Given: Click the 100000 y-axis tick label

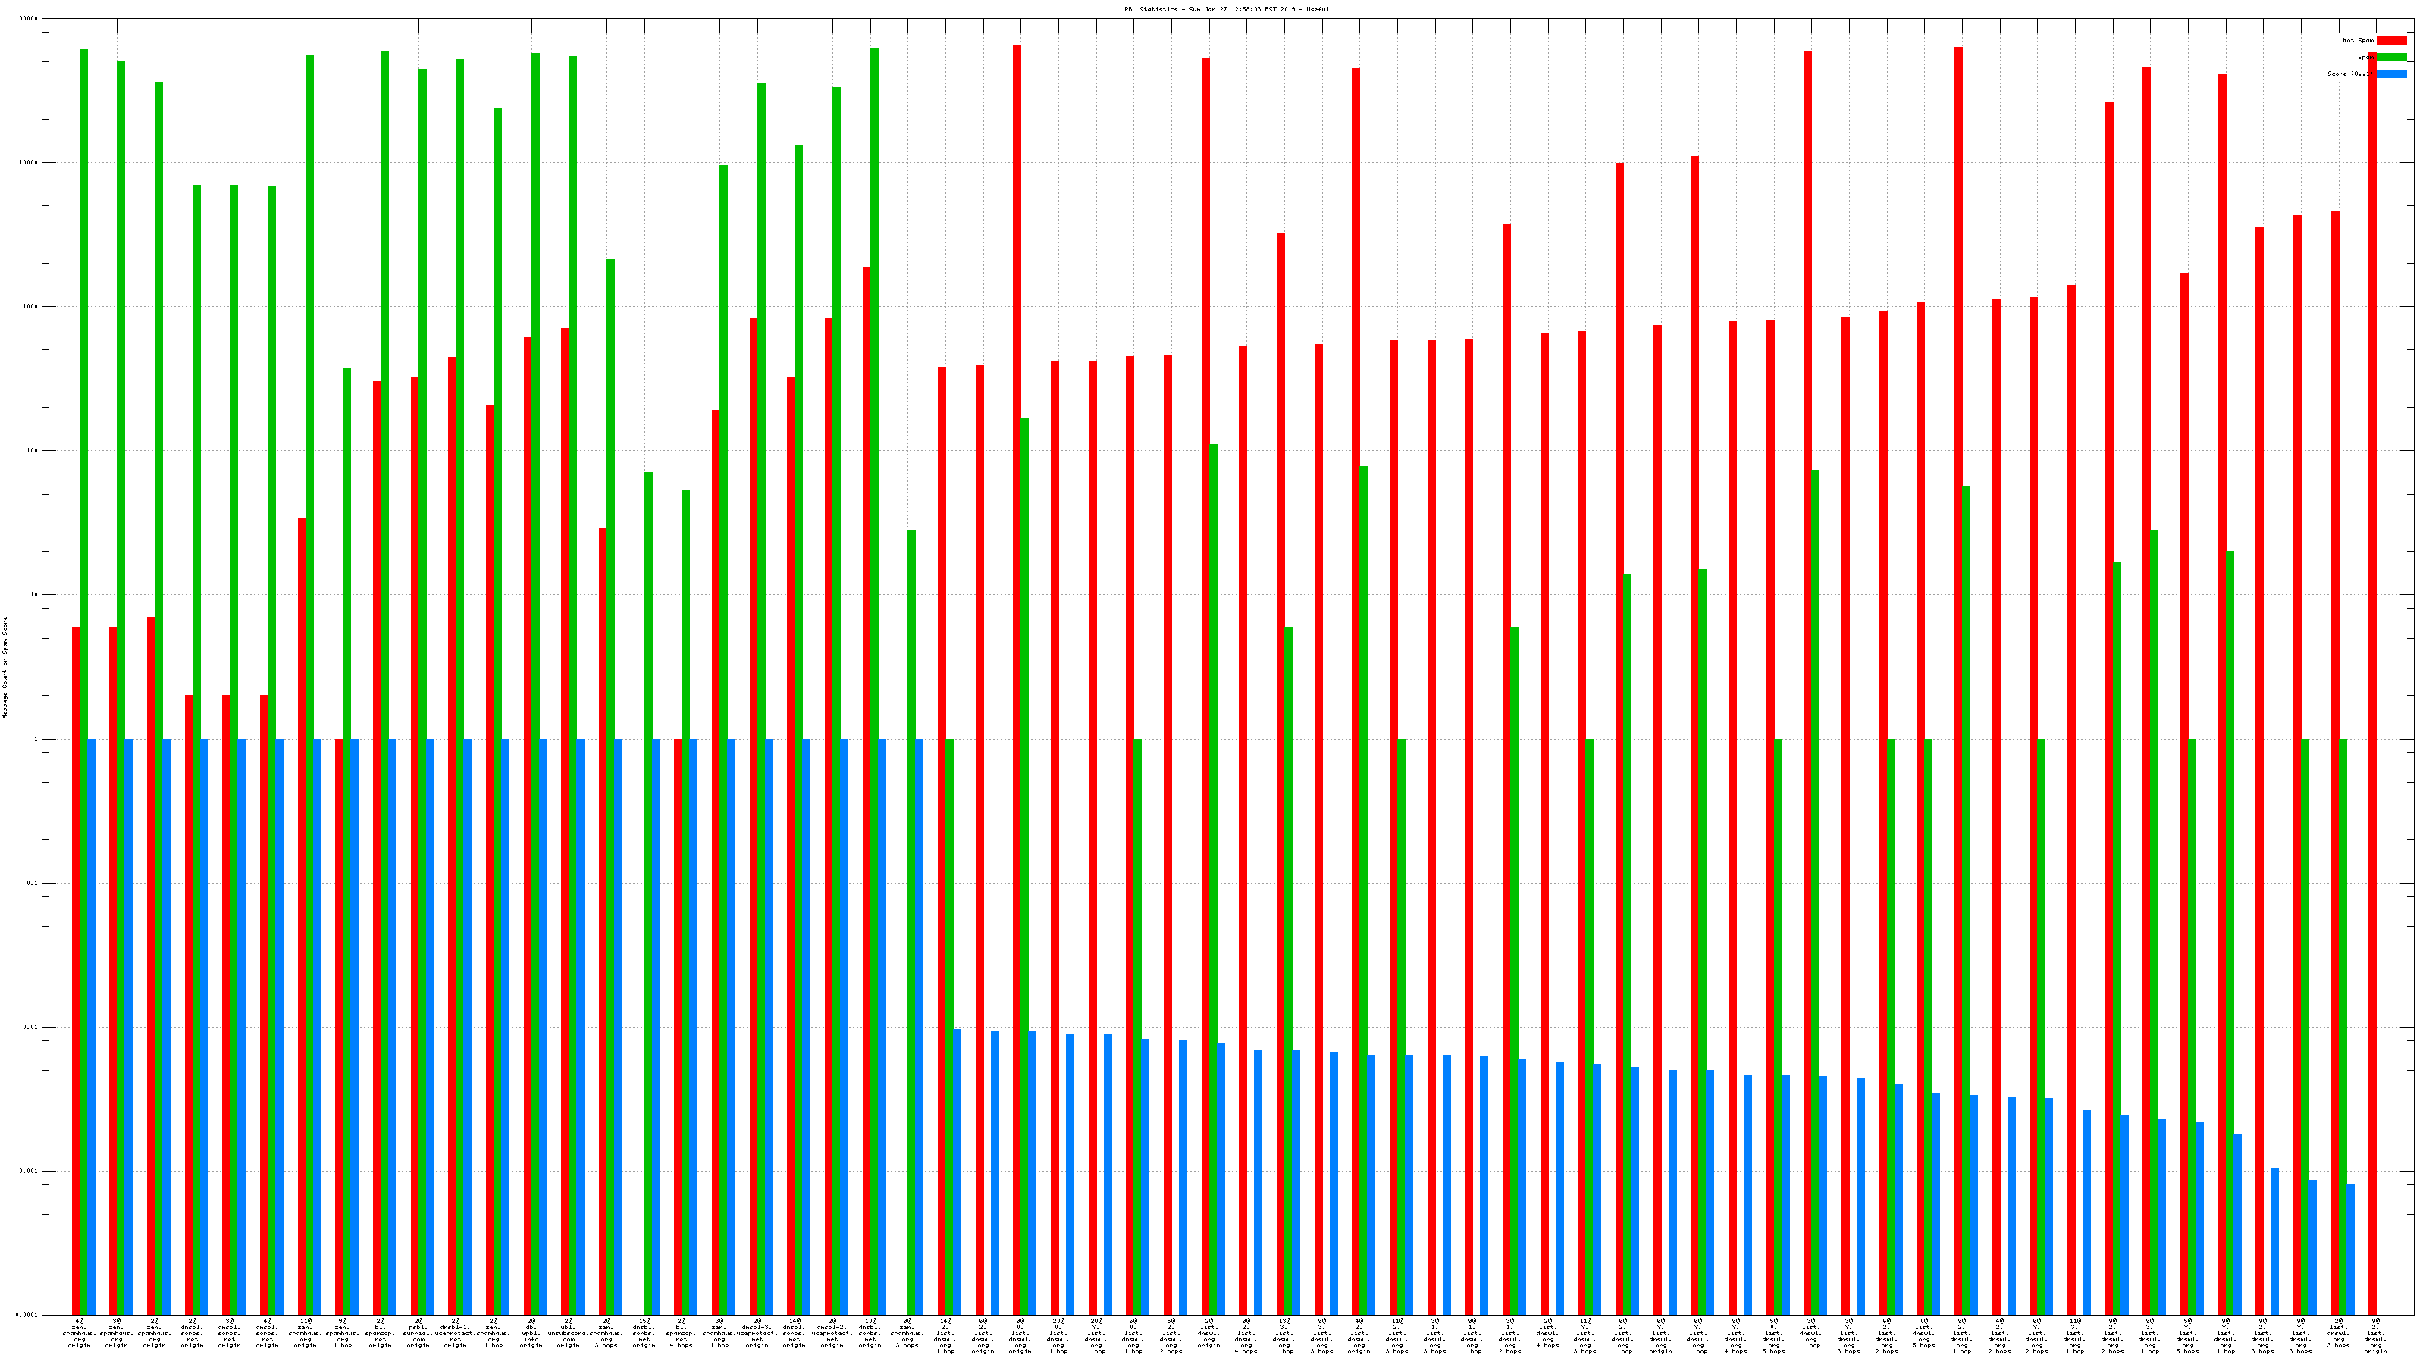Looking at the screenshot, I should click(28, 19).
